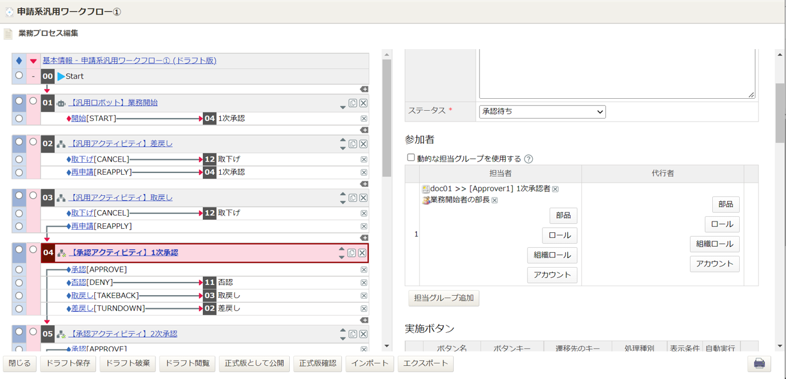Copy activity 01 業務開始 with duplicate icon
786x379 pixels.
[x=353, y=103]
